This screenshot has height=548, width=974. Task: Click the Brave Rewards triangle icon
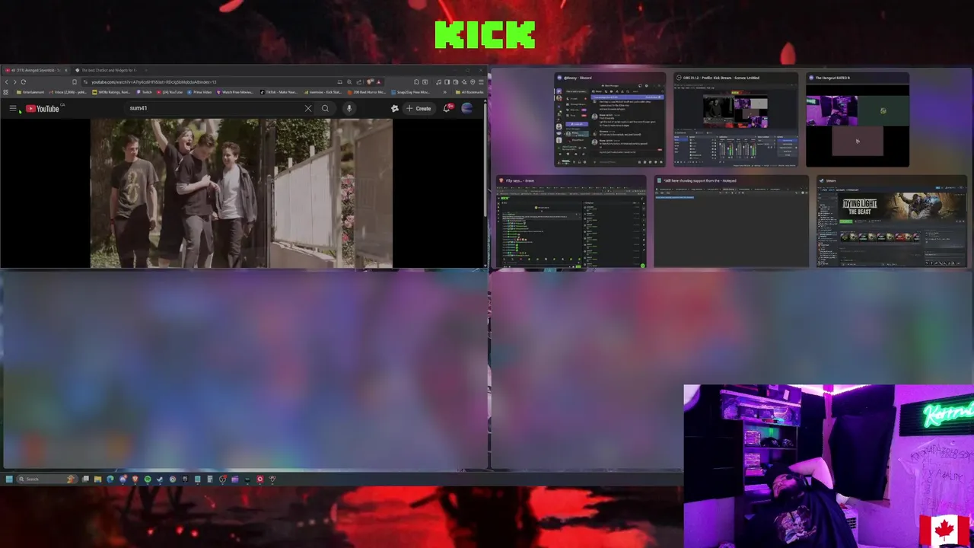coord(378,81)
